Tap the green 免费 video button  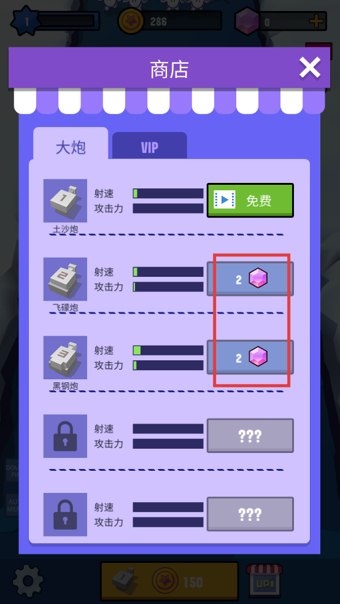click(250, 200)
